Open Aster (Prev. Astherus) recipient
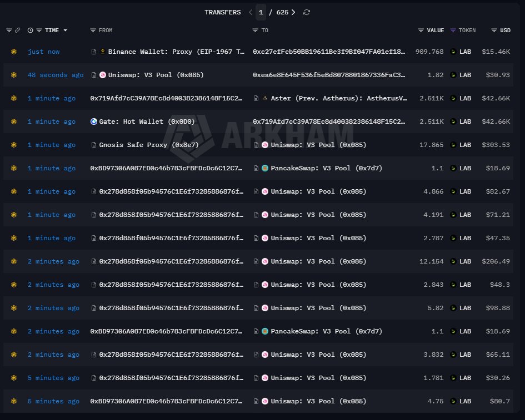Image resolution: width=525 pixels, height=420 pixels. (x=339, y=98)
